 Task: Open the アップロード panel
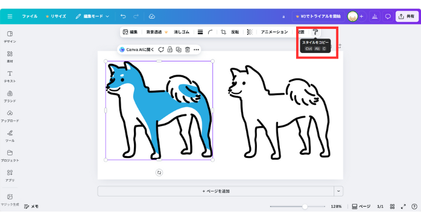pos(10,116)
